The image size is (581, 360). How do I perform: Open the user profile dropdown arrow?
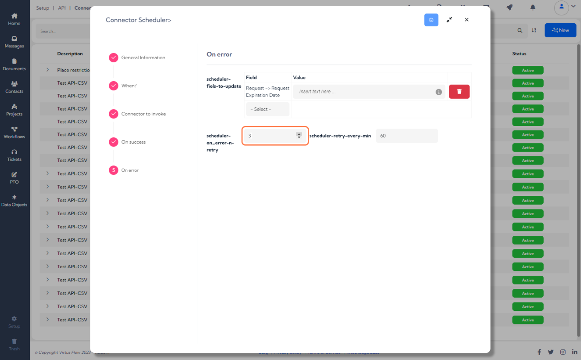coord(573,6)
